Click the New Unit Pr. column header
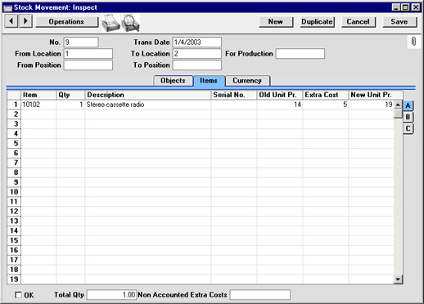 [376, 95]
